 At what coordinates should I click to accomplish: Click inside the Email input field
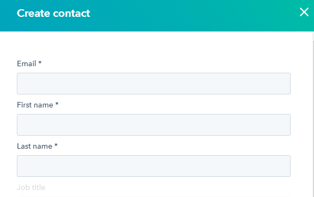click(x=153, y=84)
